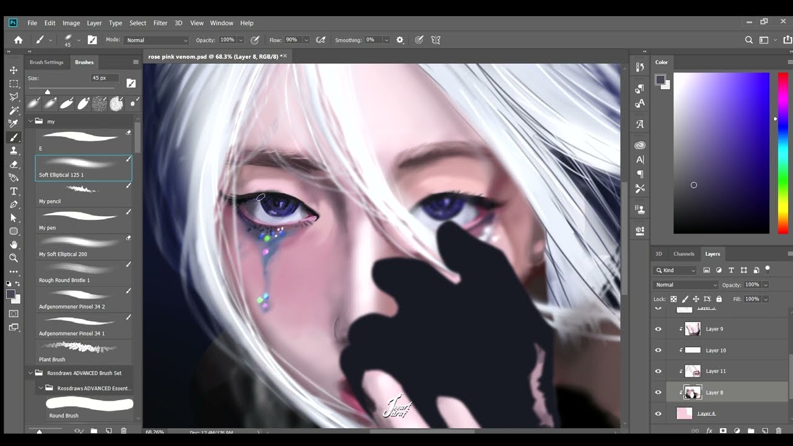
Task: Select the Move tool
Action: pyautogui.click(x=14, y=70)
